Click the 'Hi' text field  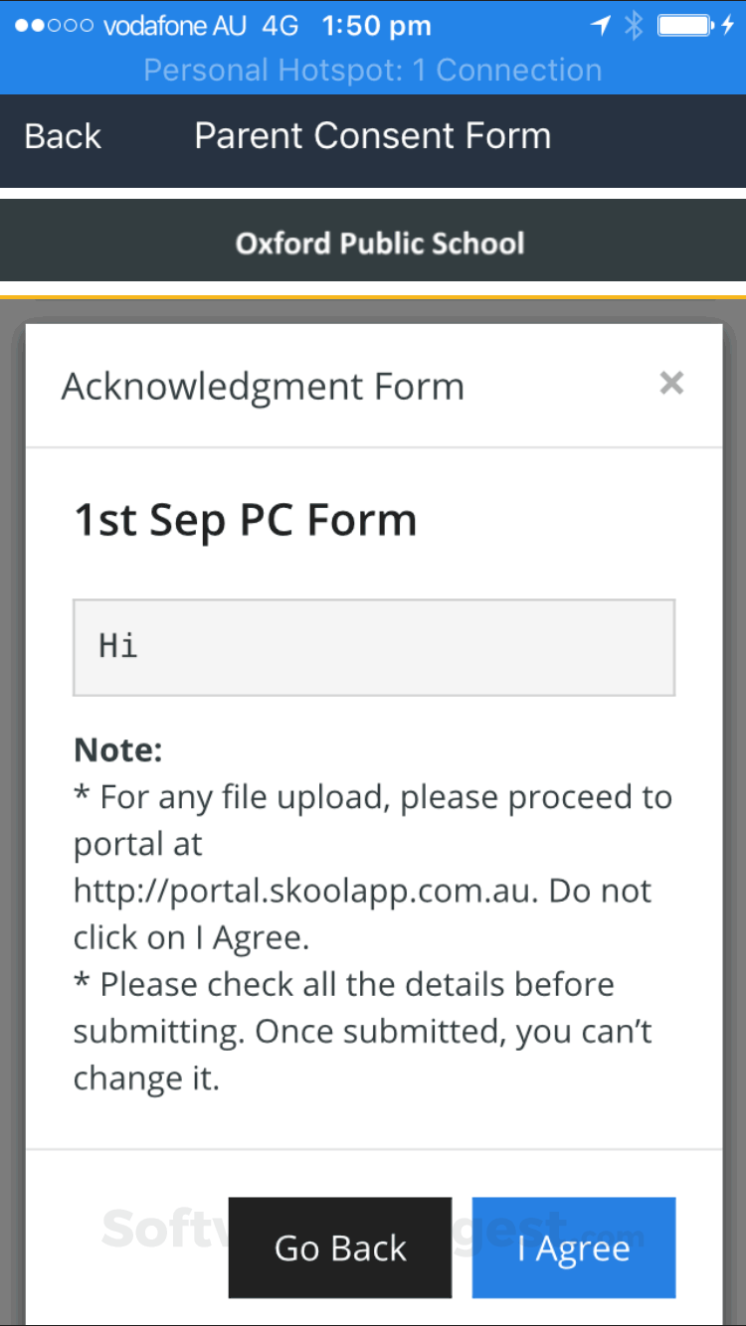(x=374, y=647)
